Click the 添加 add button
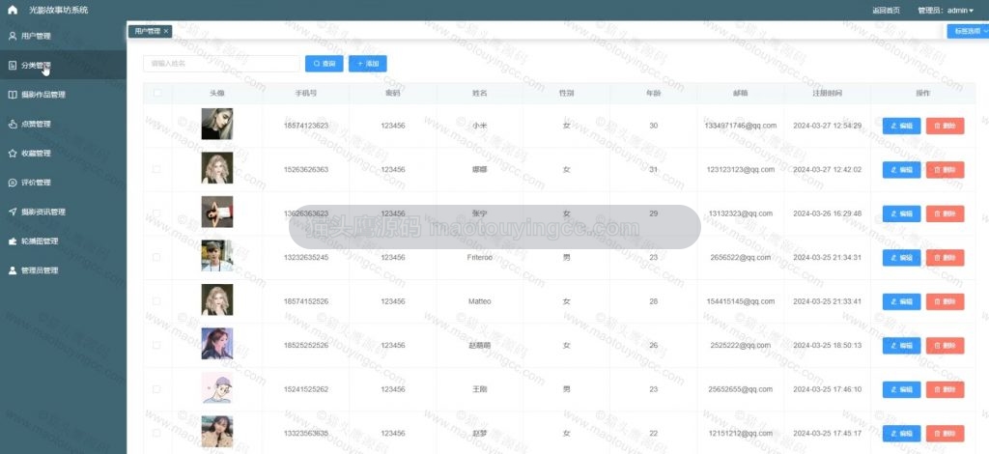 click(x=368, y=64)
